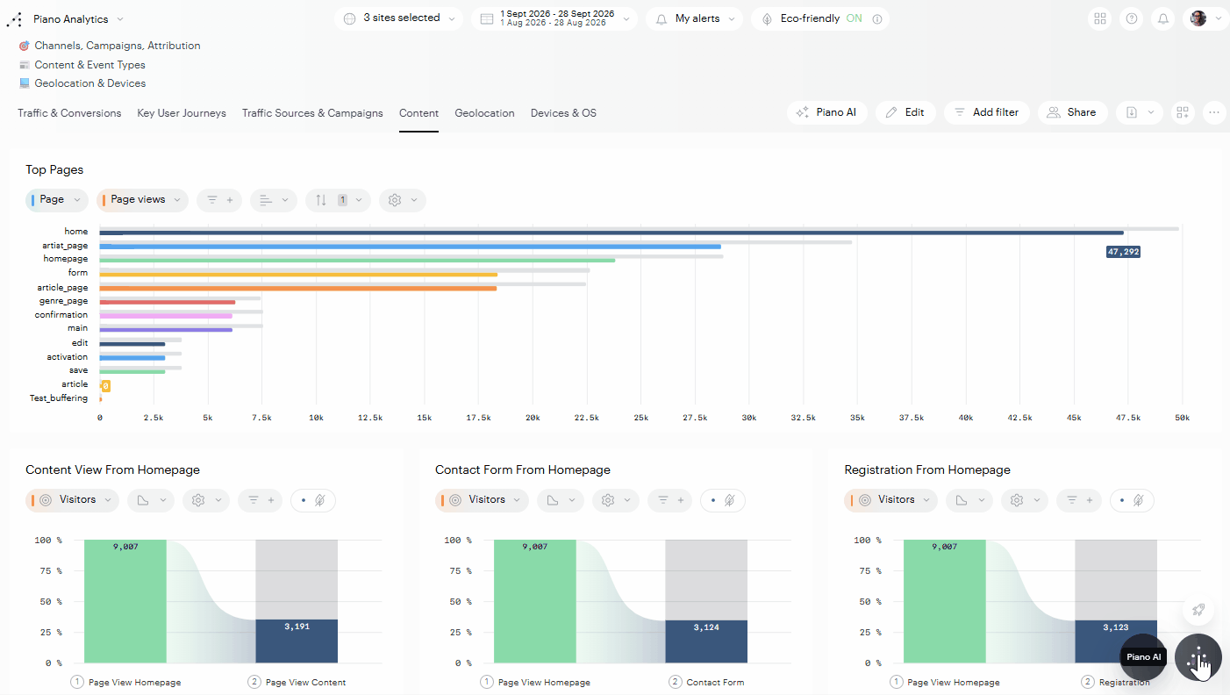Click the Edit dashboard button
Screen dimensions: 1230x695
905,112
